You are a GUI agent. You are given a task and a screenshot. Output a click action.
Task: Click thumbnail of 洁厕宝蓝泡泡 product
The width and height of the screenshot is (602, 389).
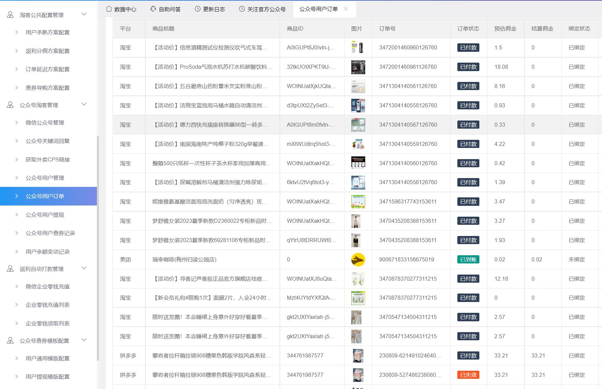[358, 106]
